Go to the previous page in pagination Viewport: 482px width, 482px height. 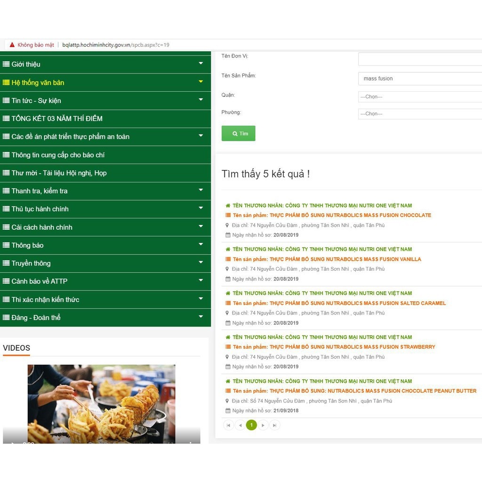coord(240,426)
